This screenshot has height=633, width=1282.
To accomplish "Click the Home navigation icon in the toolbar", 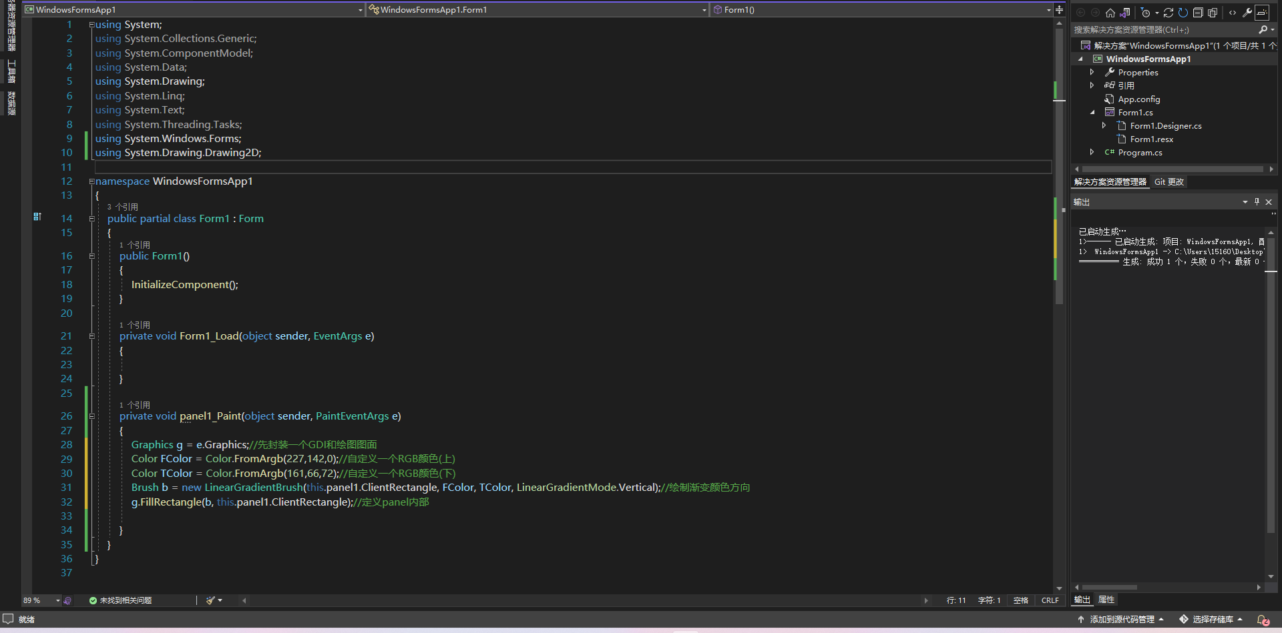I will click(x=1110, y=13).
